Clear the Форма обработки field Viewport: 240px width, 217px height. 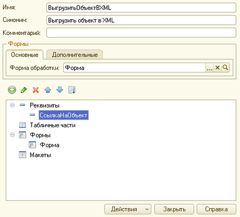(x=217, y=68)
